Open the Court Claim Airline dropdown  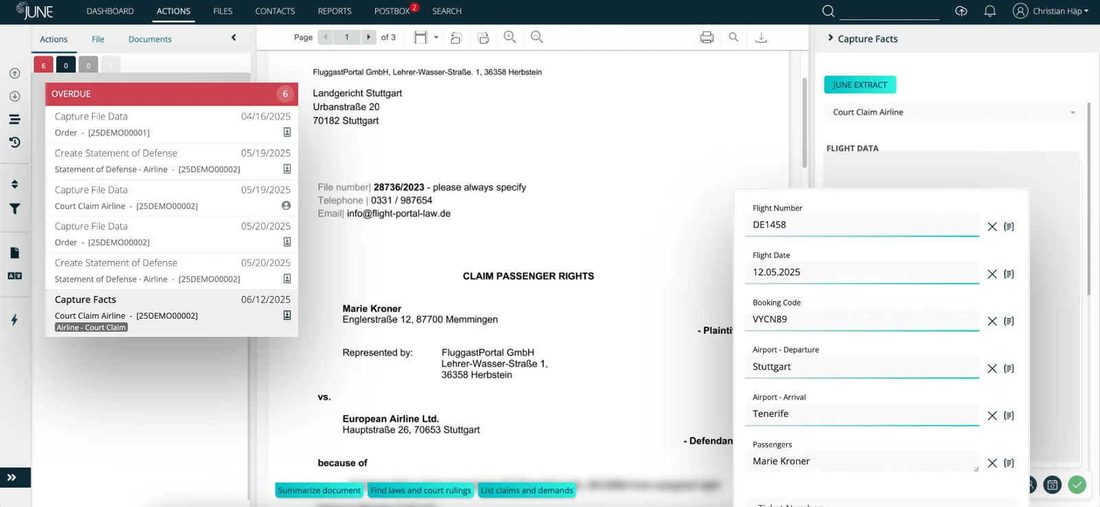pyautogui.click(x=954, y=112)
